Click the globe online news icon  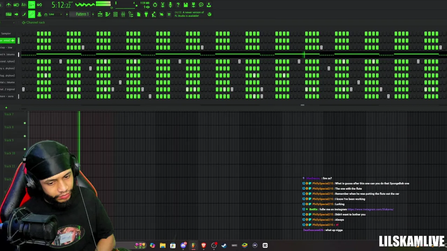click(210, 14)
